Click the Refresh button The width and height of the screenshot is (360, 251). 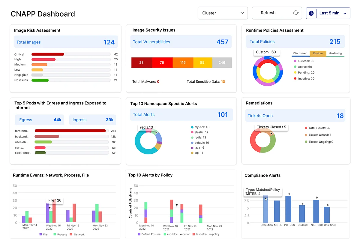coord(268,13)
